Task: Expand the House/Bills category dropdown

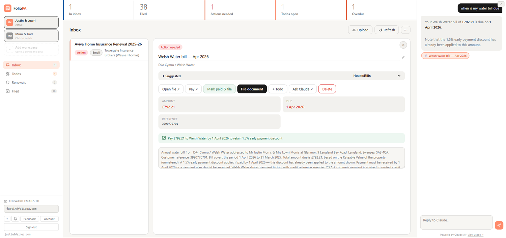Action: (x=377, y=76)
